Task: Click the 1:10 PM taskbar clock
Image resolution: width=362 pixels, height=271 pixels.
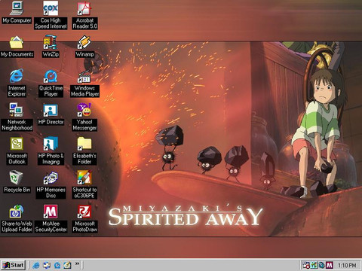Action: click(x=347, y=265)
